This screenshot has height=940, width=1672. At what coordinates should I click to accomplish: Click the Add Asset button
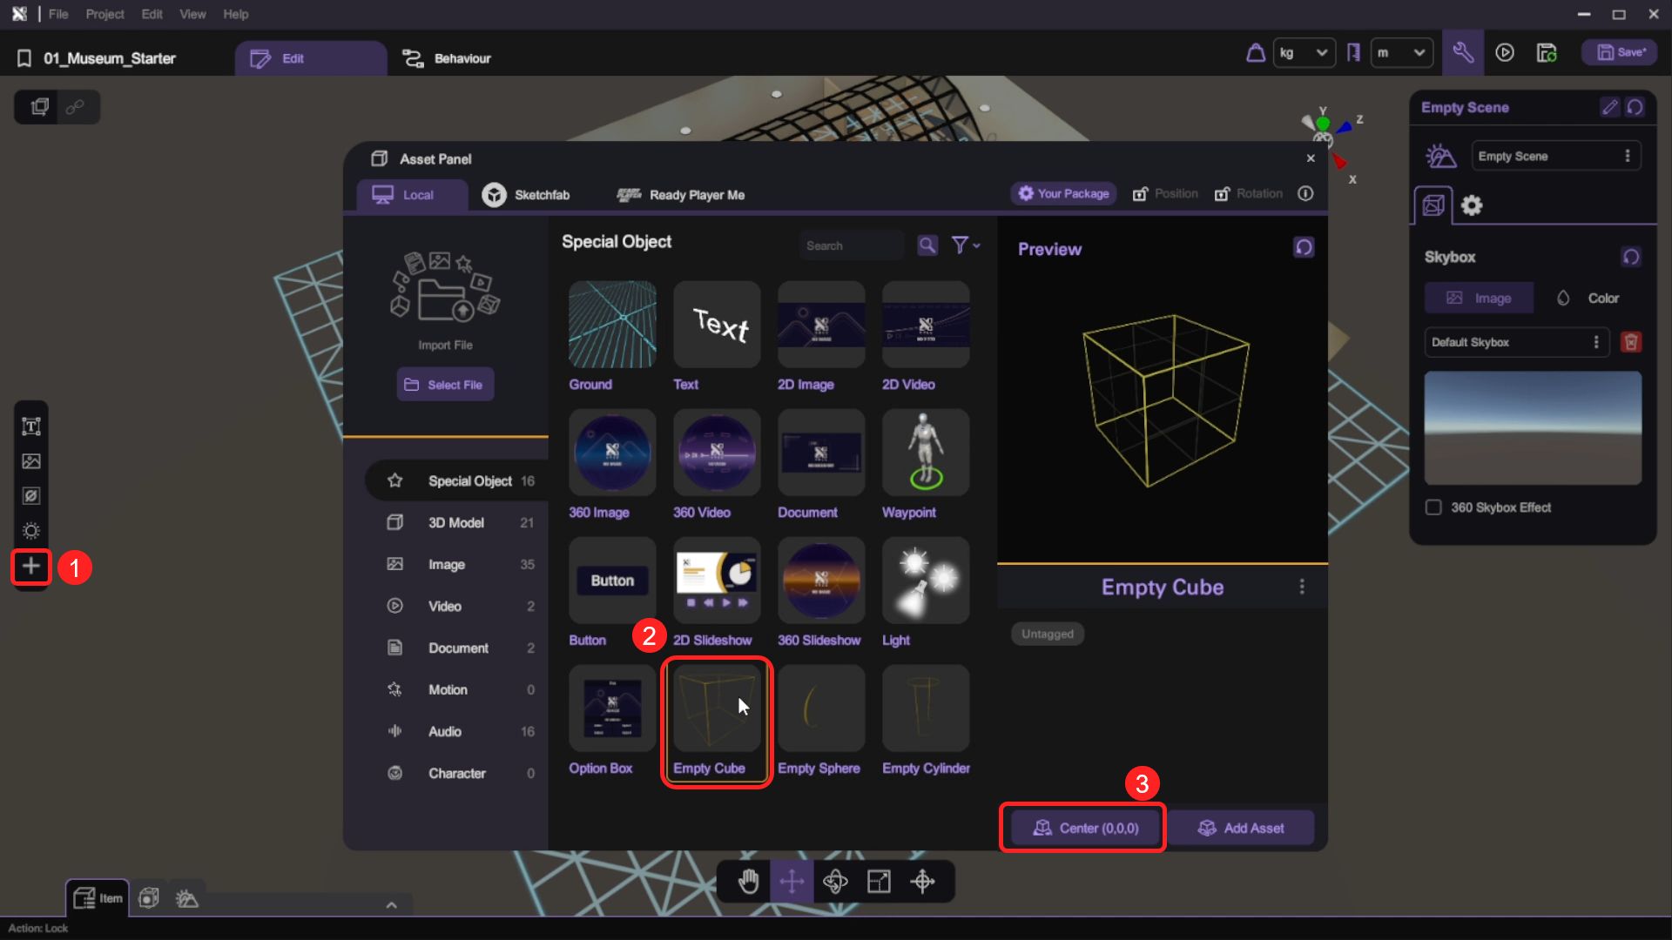pyautogui.click(x=1241, y=829)
